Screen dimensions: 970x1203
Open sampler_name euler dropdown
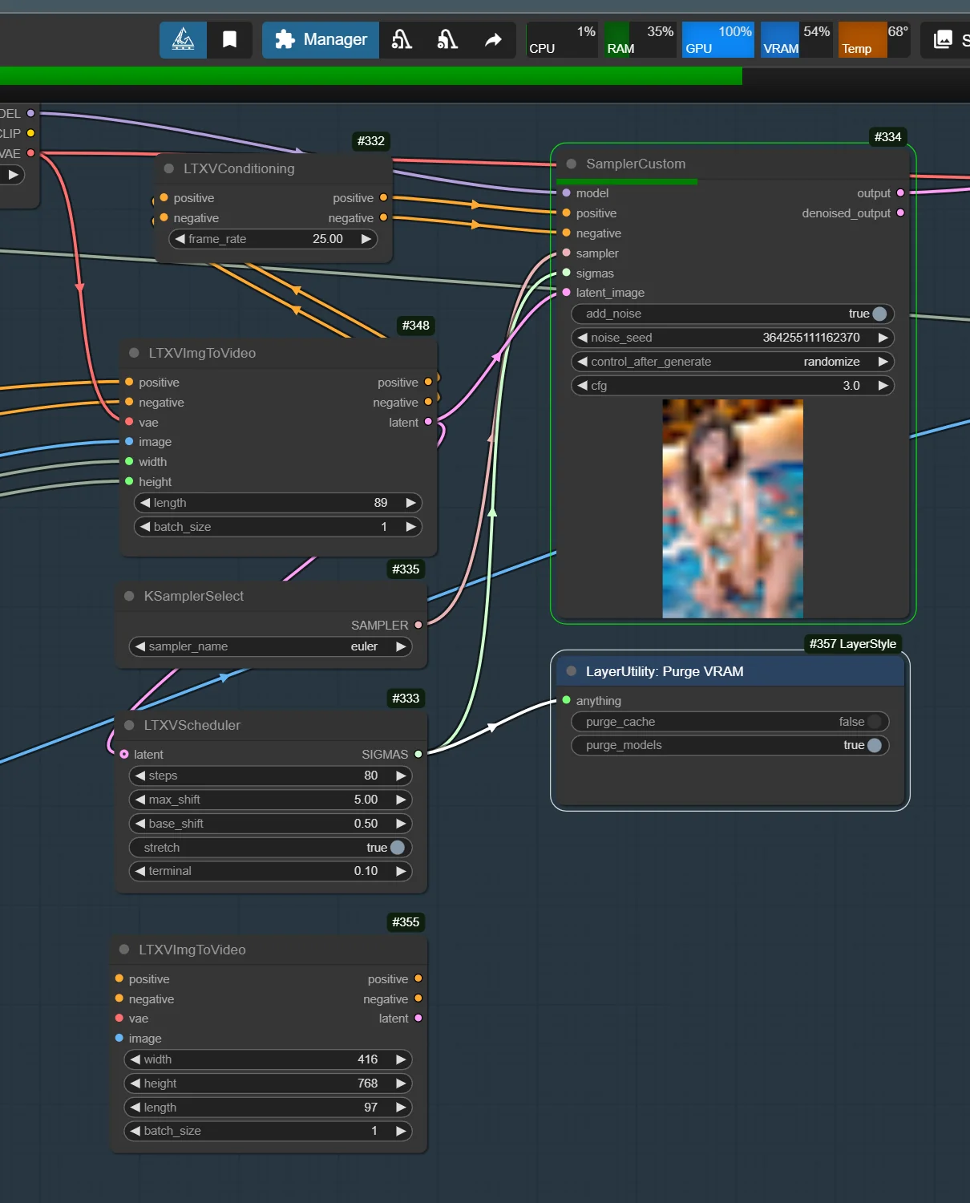[x=270, y=646]
